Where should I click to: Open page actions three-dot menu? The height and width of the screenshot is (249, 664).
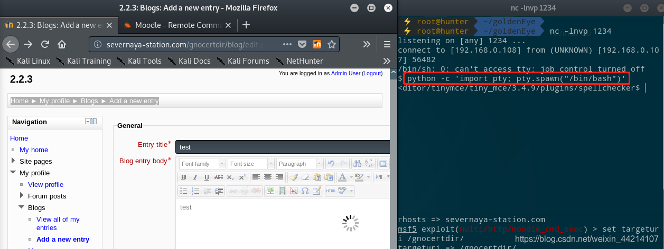tap(287, 44)
